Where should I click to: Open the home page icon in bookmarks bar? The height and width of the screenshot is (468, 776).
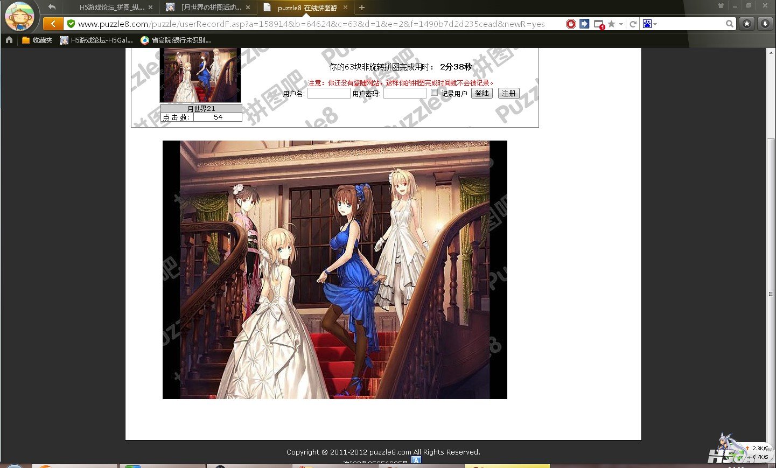click(x=9, y=40)
